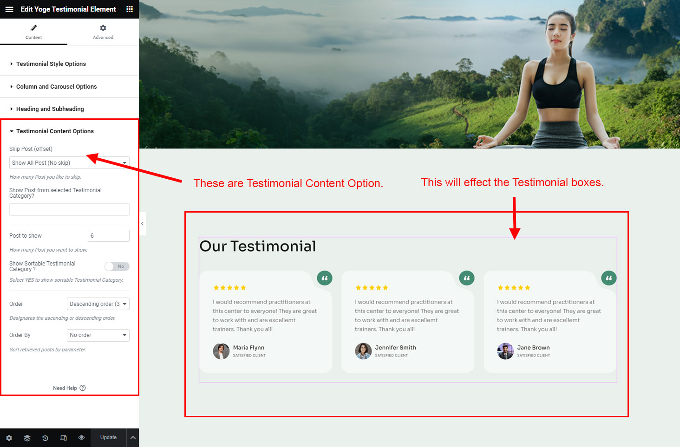Toggle Show Sortable Testimonial Category switch
680x447 pixels.
[117, 266]
